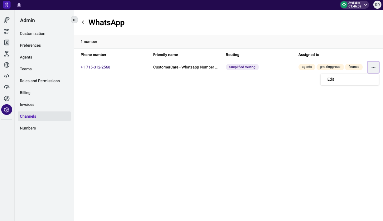Select the Admin settings gear icon
Screen dimensions: 383x221
point(7,110)
